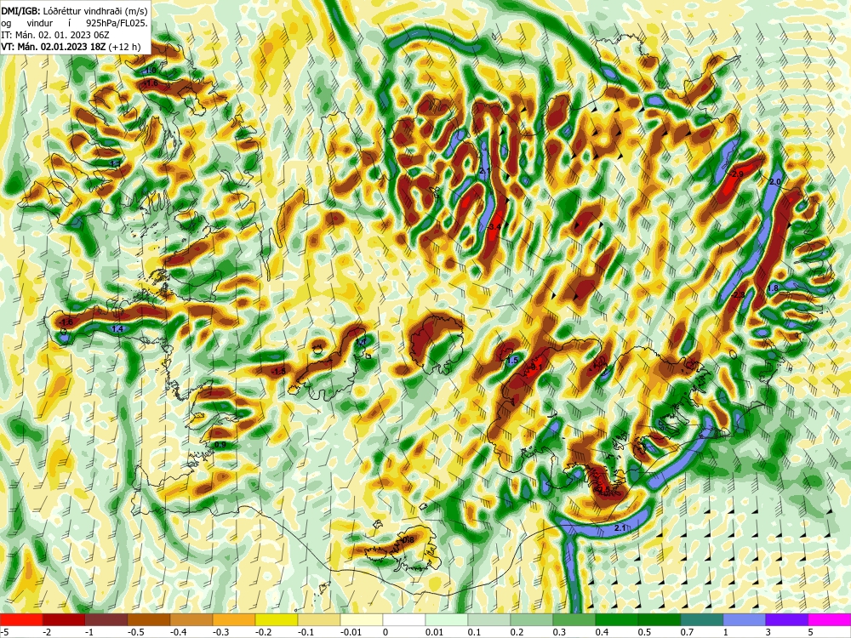Pick the dark red swatch between -2 and -1

[x=64, y=619]
